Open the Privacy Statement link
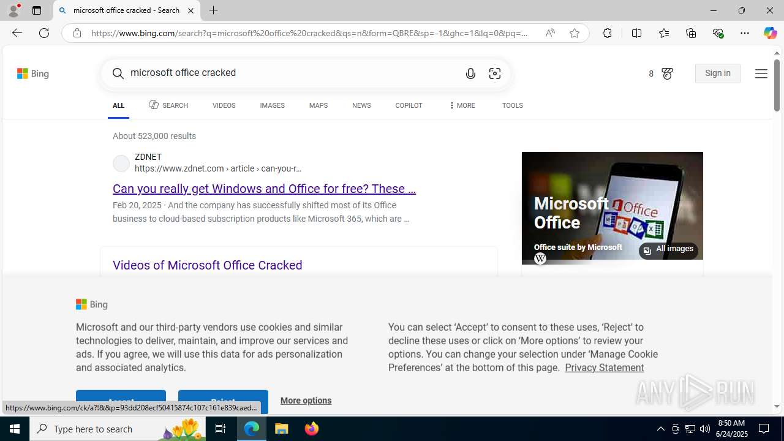The width and height of the screenshot is (784, 441). click(x=605, y=367)
